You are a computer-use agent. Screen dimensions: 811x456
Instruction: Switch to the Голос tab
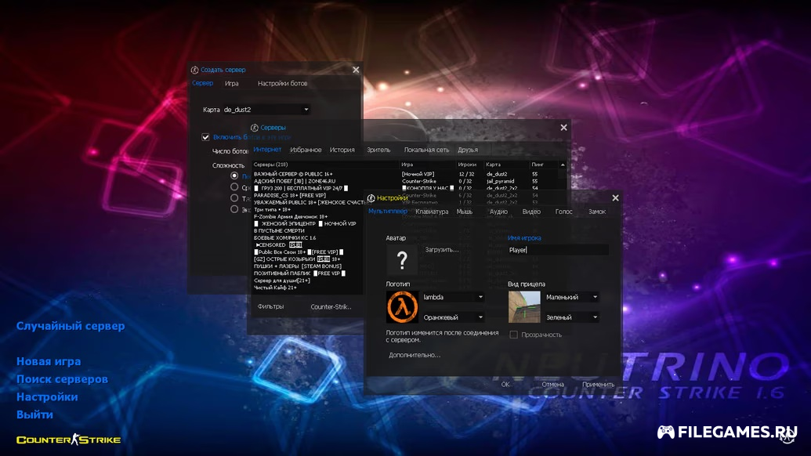coord(563,212)
